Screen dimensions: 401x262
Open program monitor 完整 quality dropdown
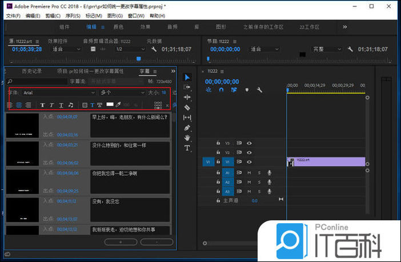[x=326, y=50]
